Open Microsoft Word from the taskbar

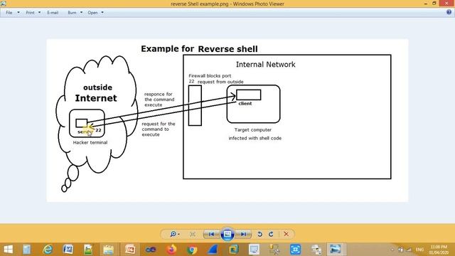pos(68,250)
